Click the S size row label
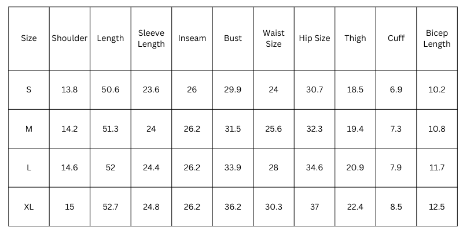This screenshot has height=231, width=463. pos(29,90)
